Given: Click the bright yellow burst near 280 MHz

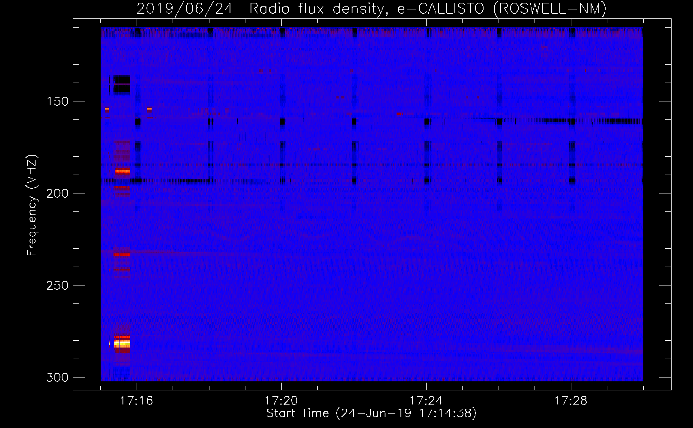Looking at the screenshot, I should (x=122, y=343).
